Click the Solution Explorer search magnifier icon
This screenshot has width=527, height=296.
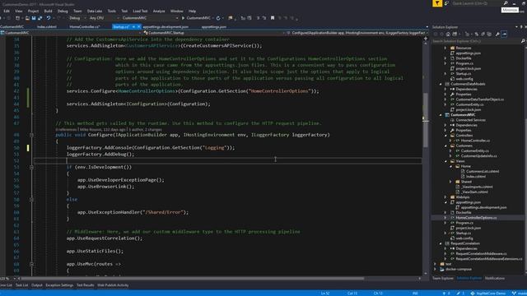[x=523, y=41]
